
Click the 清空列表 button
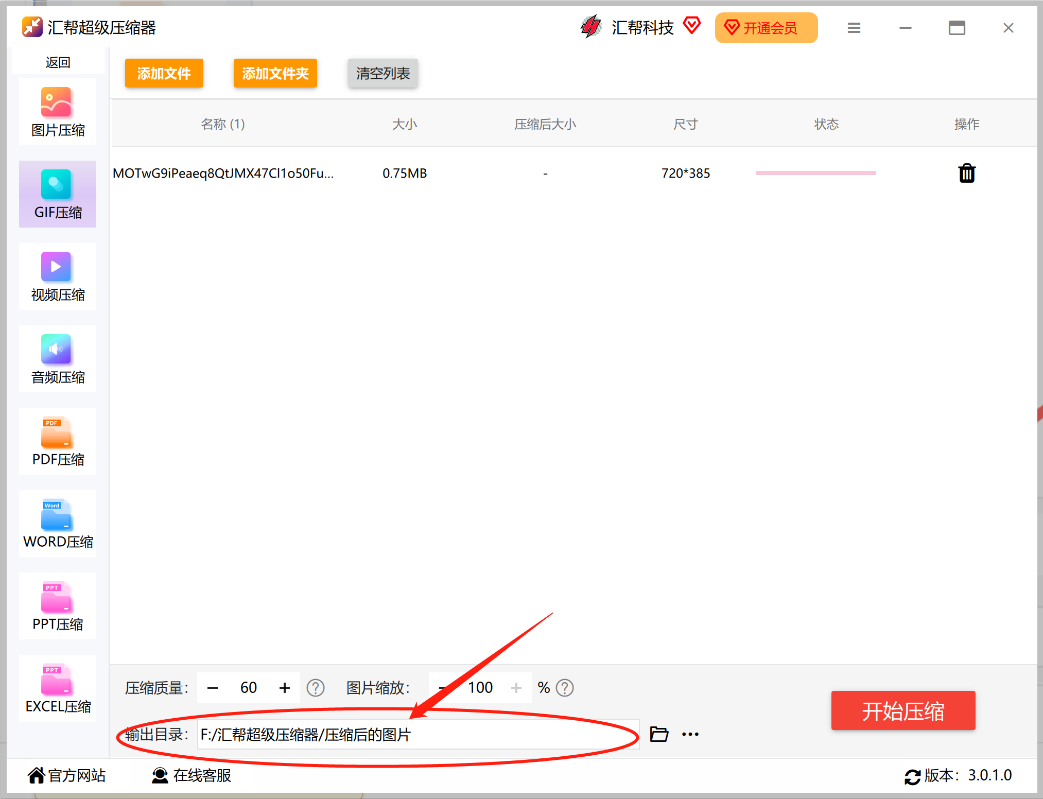(x=383, y=73)
